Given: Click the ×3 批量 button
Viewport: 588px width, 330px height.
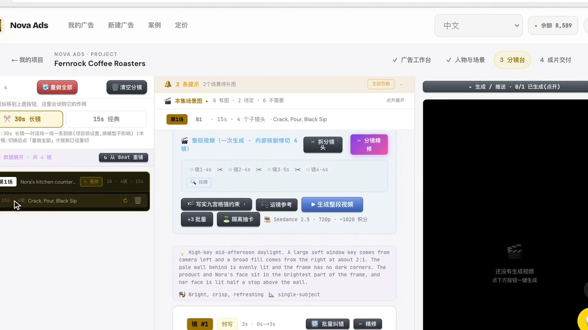Looking at the screenshot, I should tap(197, 219).
